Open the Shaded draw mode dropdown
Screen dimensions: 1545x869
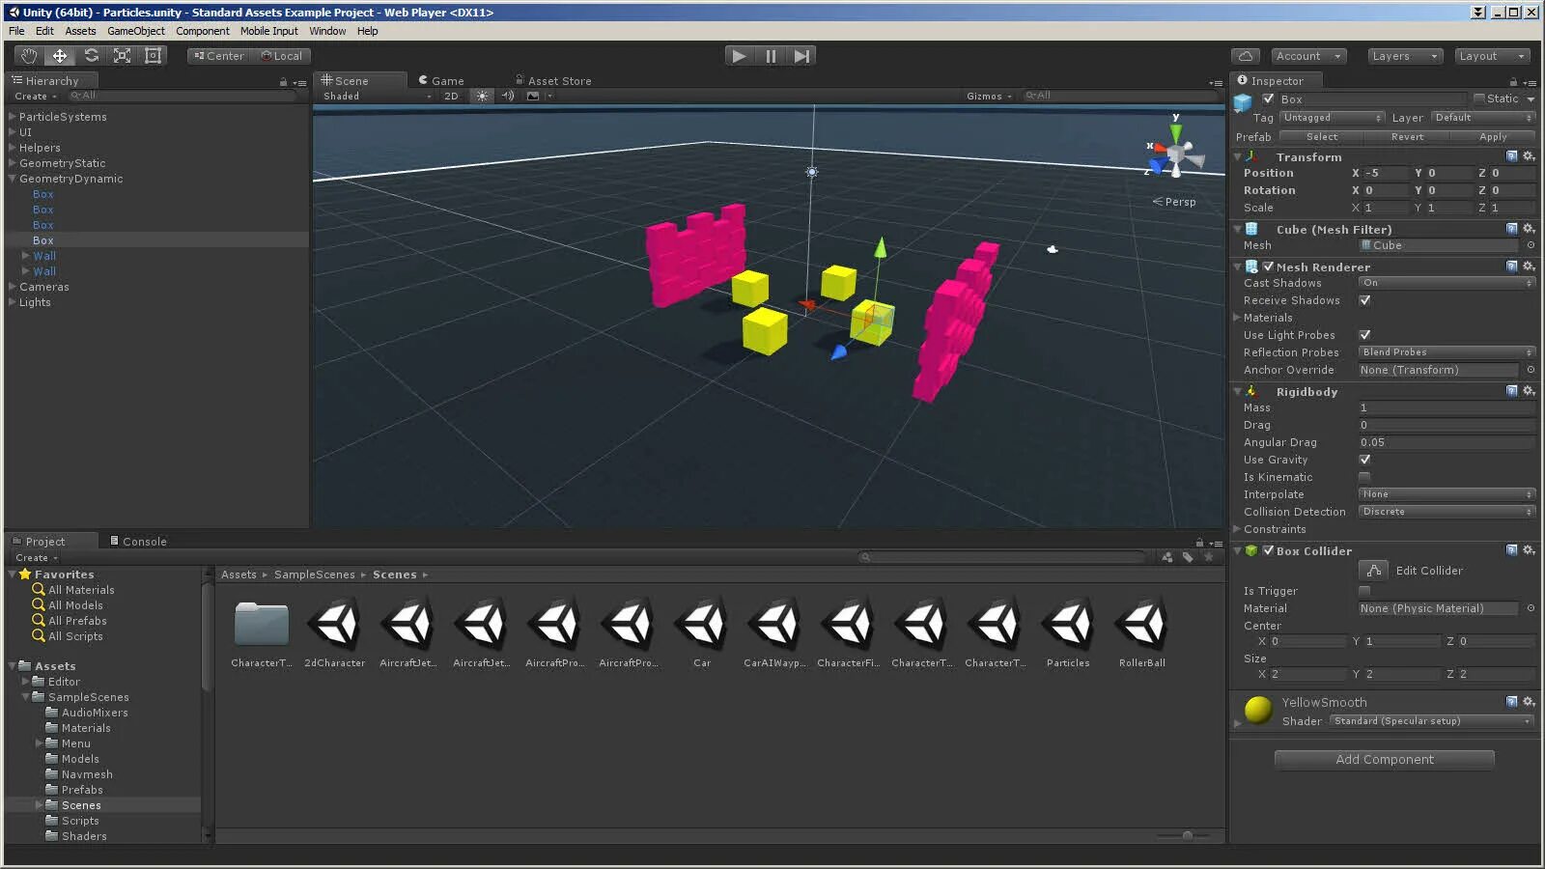[x=377, y=96]
